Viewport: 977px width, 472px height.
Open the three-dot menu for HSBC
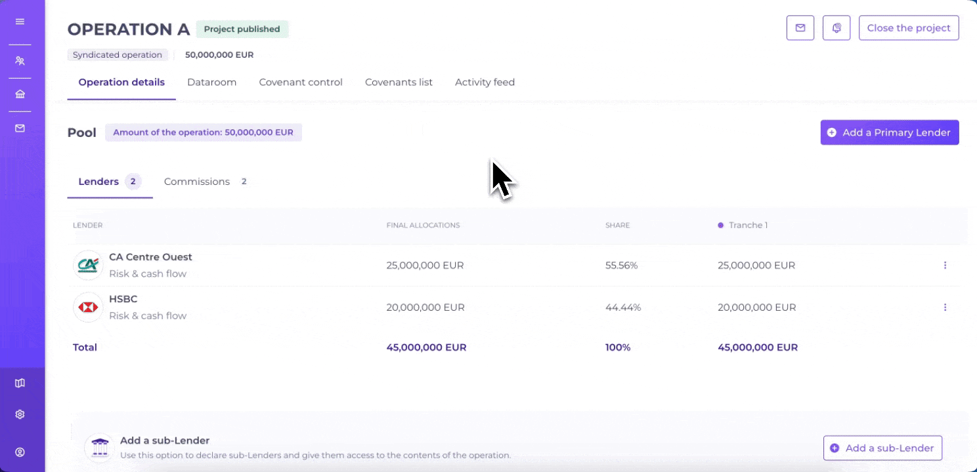tap(945, 307)
